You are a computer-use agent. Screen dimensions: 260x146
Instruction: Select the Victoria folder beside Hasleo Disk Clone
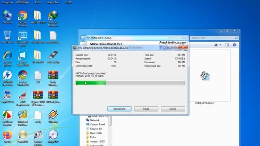point(38,37)
